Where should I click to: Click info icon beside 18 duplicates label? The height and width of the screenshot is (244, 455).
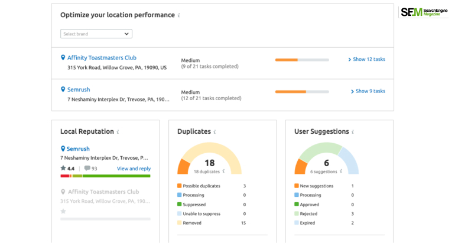[223, 172]
